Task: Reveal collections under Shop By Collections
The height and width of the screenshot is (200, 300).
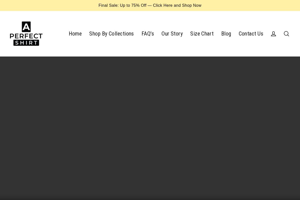Action: [x=111, y=34]
